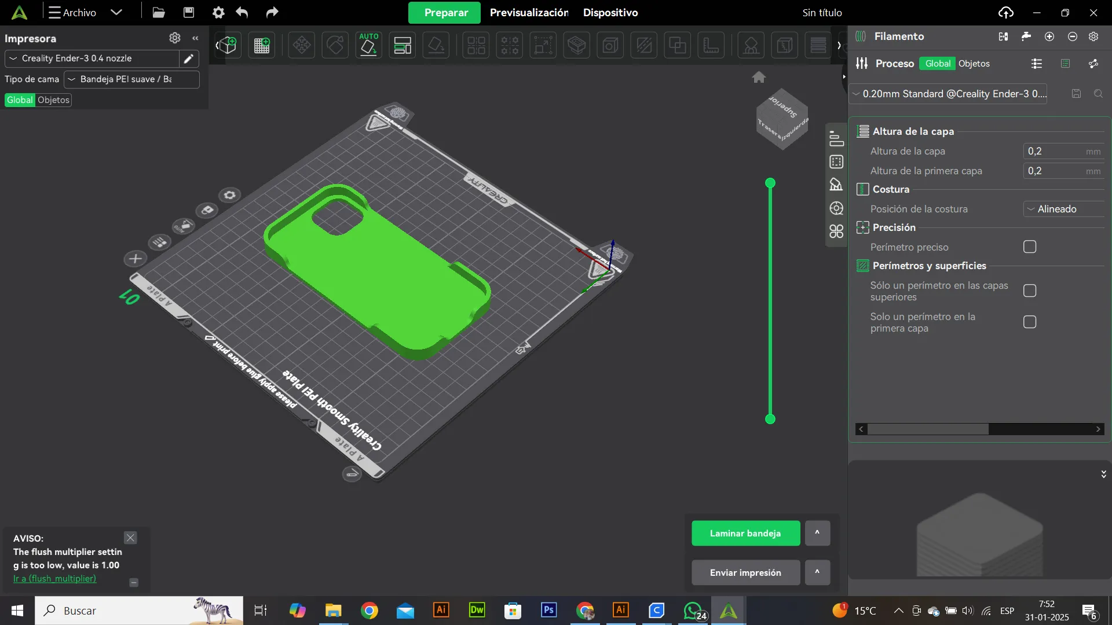Search print settings with the magnifier

click(x=1098, y=94)
